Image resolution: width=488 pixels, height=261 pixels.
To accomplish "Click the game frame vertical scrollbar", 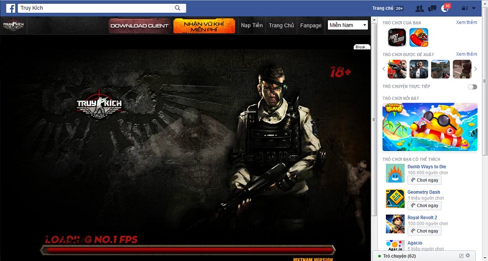I will tap(374, 120).
